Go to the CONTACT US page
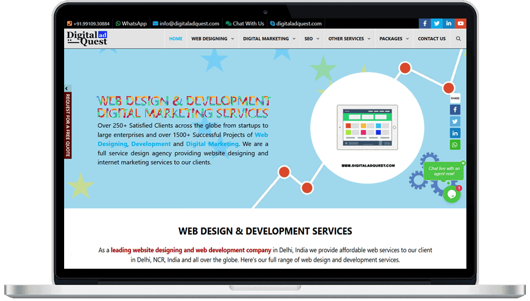The height and width of the screenshot is (301, 530). coord(431,39)
